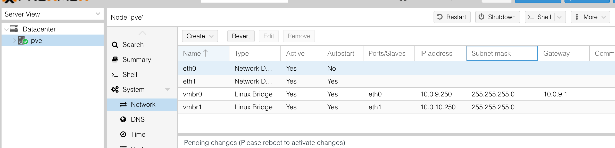
Task: Click the System gears icon
Action: (115, 90)
